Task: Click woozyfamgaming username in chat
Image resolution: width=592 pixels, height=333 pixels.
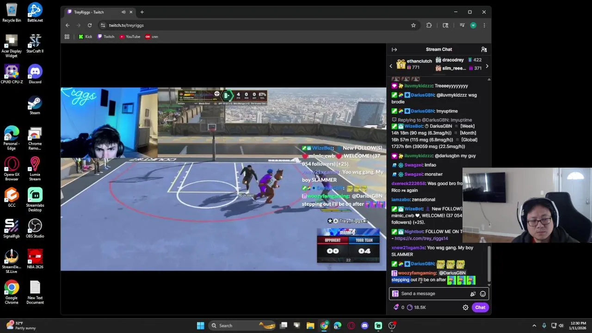Action: [417, 273]
